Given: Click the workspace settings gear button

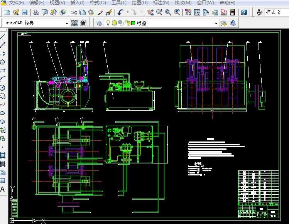Looking at the screenshot, I should (x=74, y=23).
